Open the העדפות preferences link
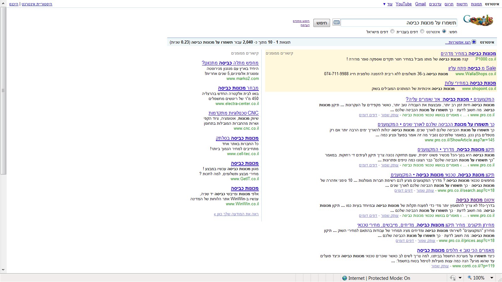This screenshot has height=282, width=502. click(x=305, y=25)
